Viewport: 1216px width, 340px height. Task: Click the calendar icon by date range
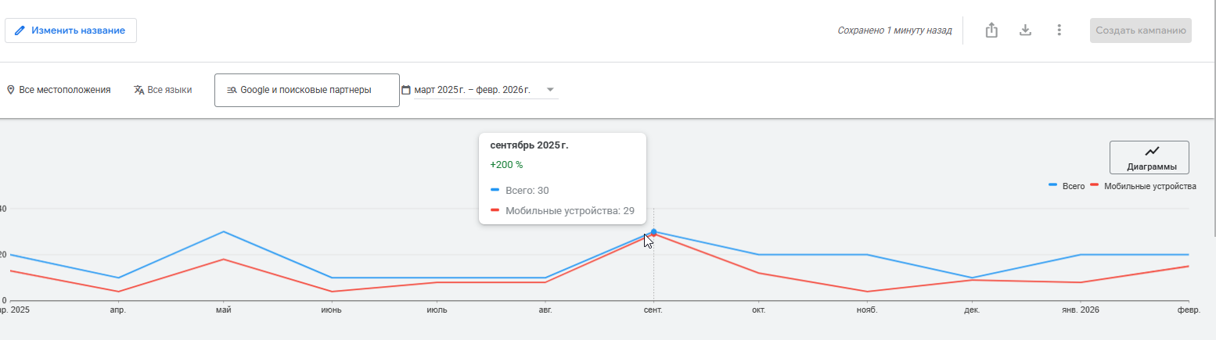(406, 90)
